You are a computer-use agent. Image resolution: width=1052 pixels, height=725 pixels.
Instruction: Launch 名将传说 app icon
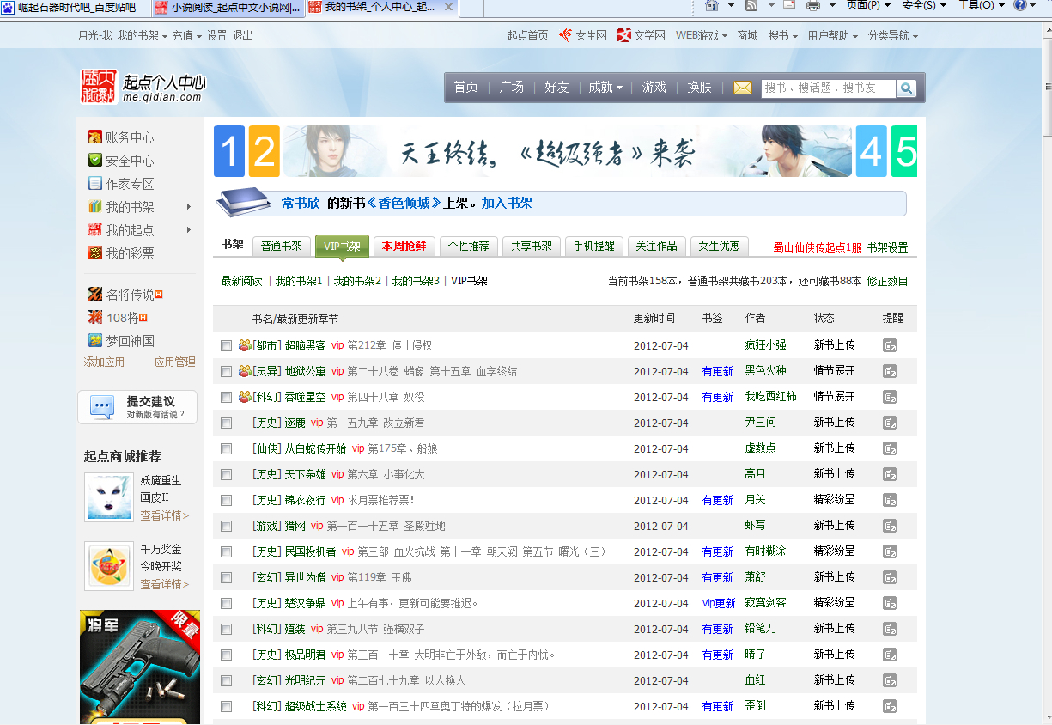click(x=95, y=295)
